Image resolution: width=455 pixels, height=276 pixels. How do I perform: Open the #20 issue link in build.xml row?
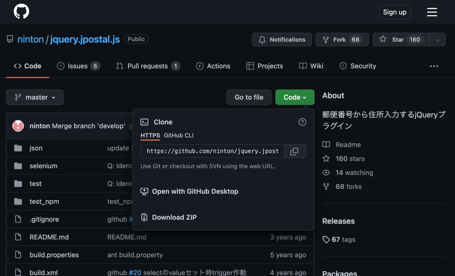coord(135,272)
